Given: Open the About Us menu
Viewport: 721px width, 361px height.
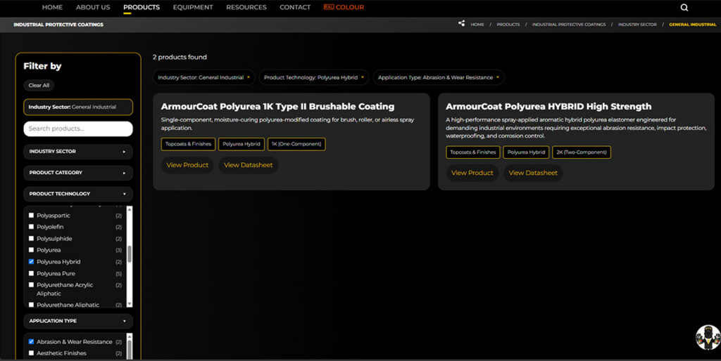Looking at the screenshot, I should click(x=93, y=7).
